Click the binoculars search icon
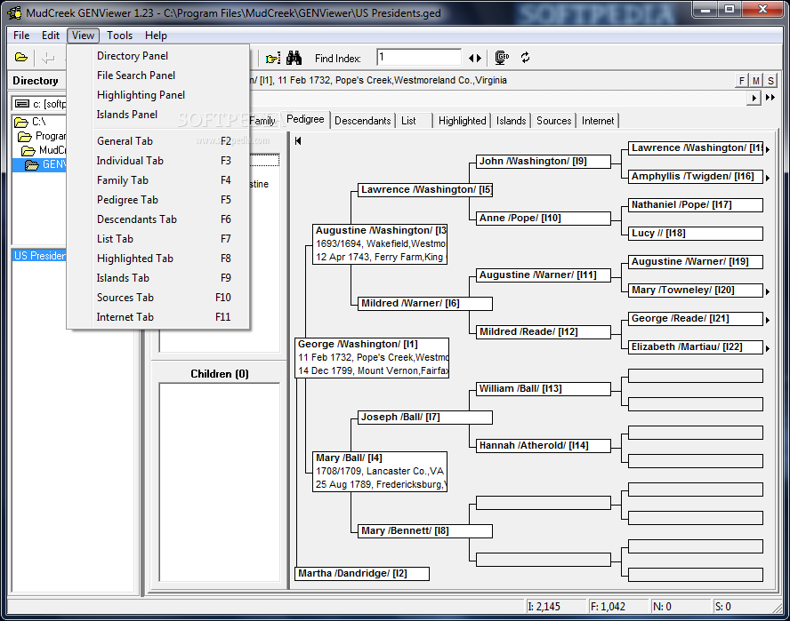 coord(294,58)
